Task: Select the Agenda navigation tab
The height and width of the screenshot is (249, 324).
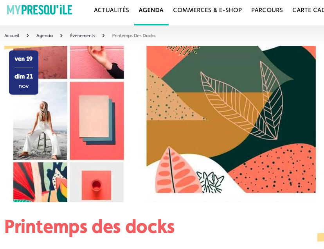Action: [151, 10]
